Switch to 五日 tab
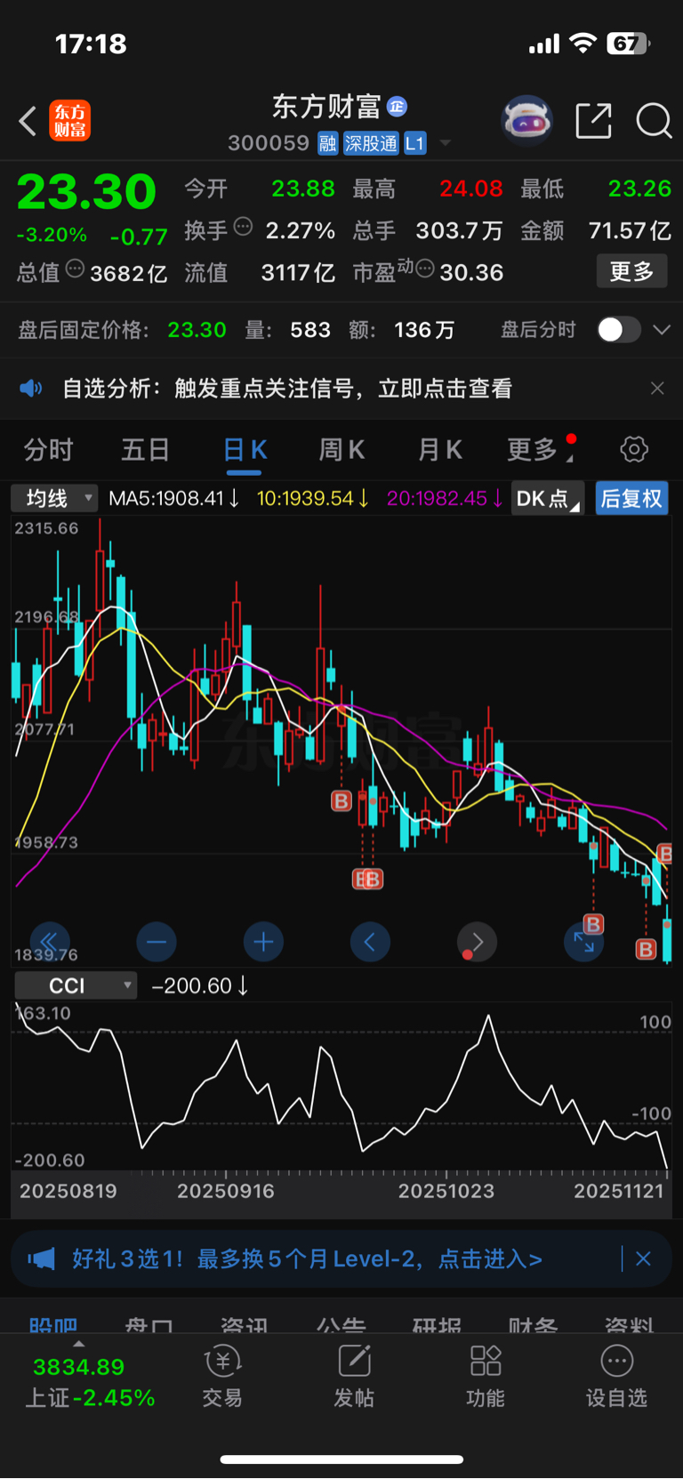 click(x=145, y=450)
